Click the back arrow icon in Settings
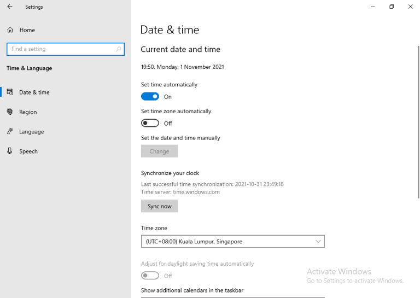 10,7
